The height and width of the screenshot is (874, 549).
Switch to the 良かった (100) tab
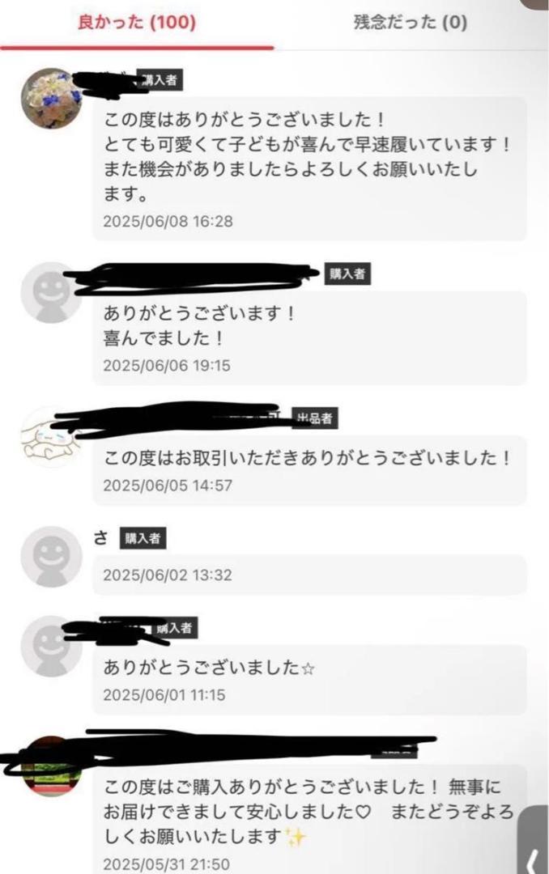coord(137,23)
